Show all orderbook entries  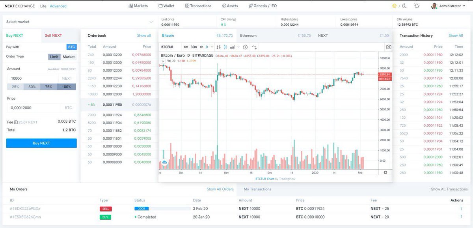(x=144, y=36)
